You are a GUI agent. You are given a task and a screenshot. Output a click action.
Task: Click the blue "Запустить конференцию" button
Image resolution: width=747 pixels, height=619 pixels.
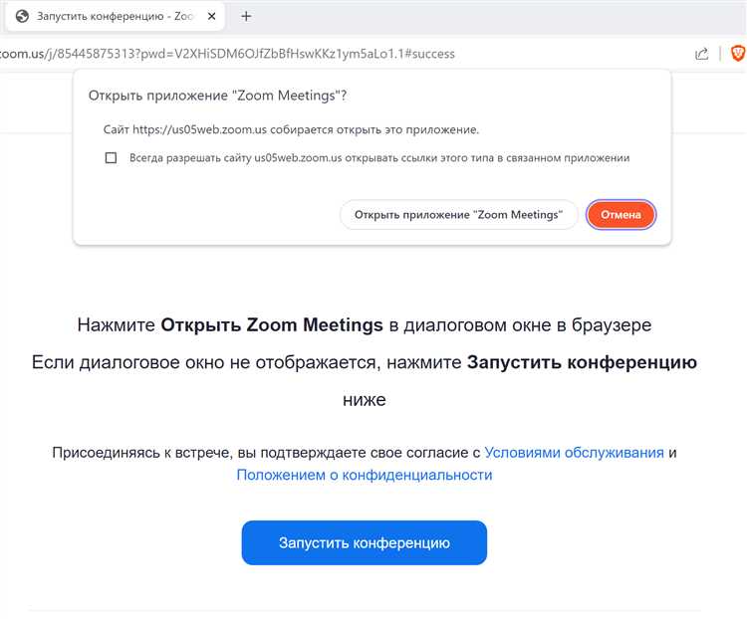[x=364, y=543]
